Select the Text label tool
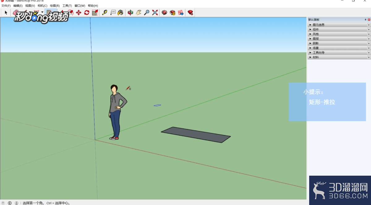Image resolution: width=371 pixels, height=205 pixels. (x=113, y=13)
